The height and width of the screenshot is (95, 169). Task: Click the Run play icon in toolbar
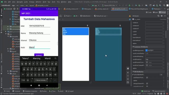point(120,5)
